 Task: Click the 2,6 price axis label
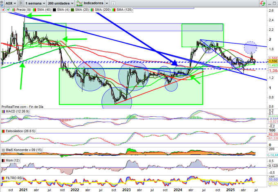click(x=271, y=11)
